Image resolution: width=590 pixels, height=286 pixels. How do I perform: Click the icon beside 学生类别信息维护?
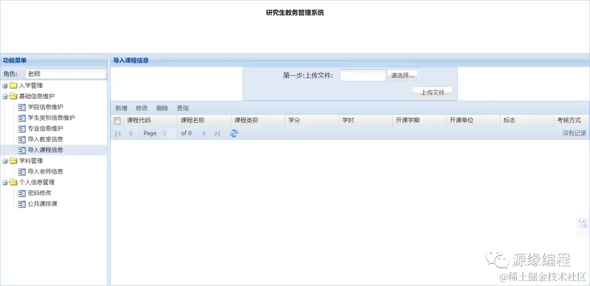pos(22,118)
